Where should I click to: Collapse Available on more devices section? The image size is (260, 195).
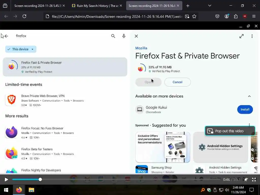pos(249,96)
